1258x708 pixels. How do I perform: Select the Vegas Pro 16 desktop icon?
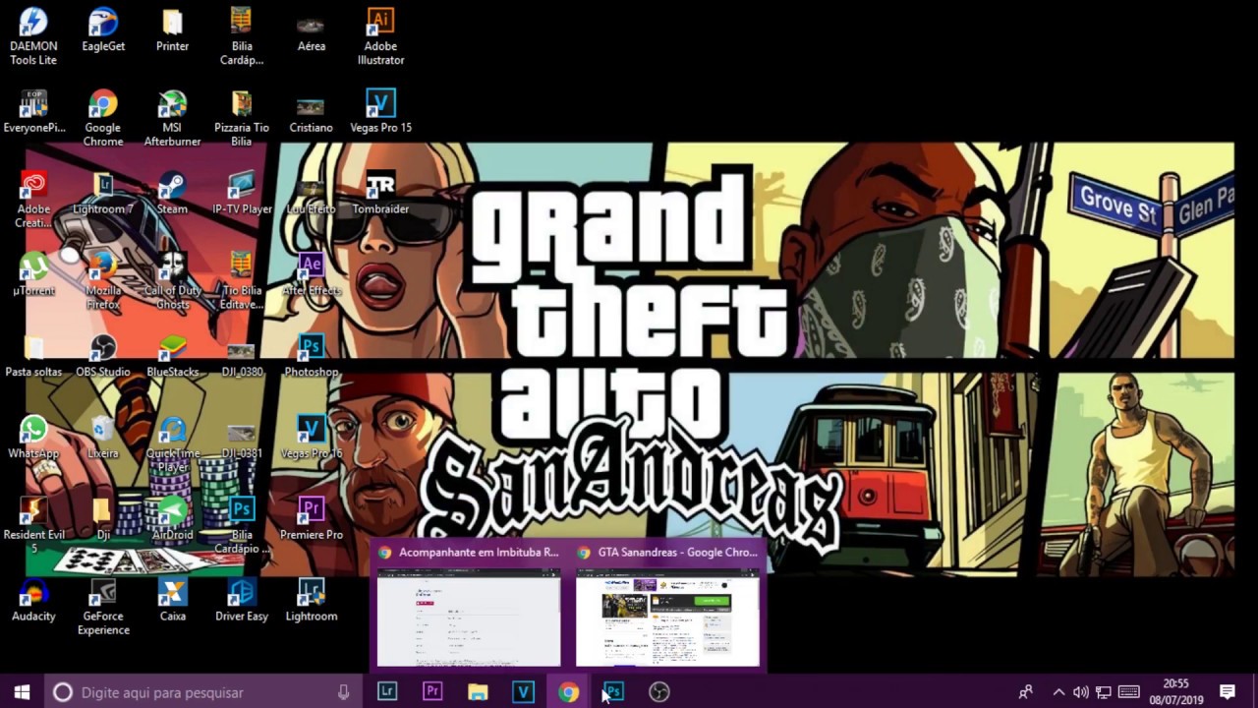pyautogui.click(x=312, y=437)
